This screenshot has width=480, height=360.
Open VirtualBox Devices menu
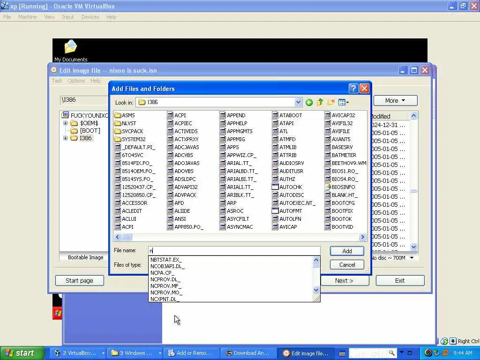pos(90,17)
